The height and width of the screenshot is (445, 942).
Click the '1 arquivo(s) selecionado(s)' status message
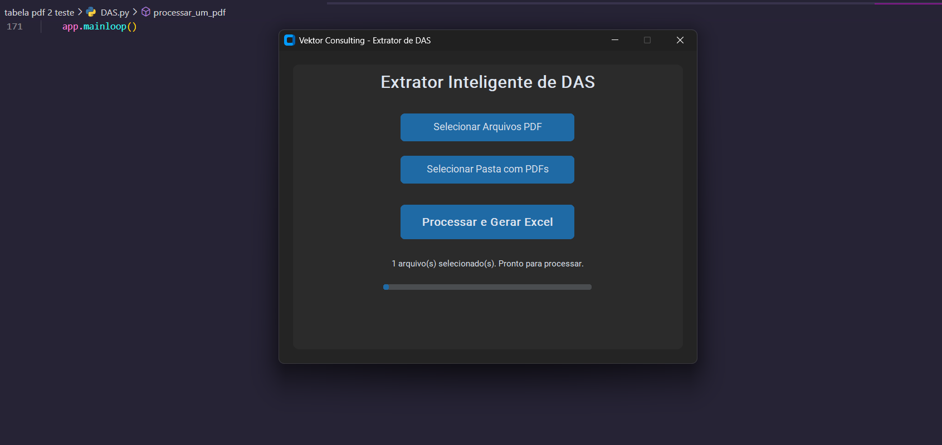pos(487,264)
